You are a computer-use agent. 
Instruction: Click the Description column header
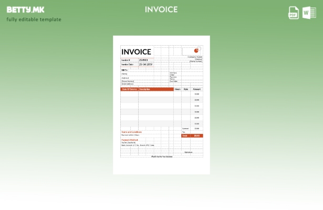[x=145, y=89]
